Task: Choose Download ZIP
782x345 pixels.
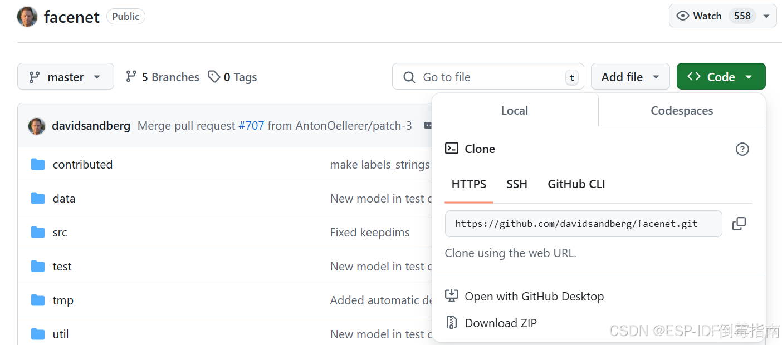Action: pyautogui.click(x=501, y=323)
